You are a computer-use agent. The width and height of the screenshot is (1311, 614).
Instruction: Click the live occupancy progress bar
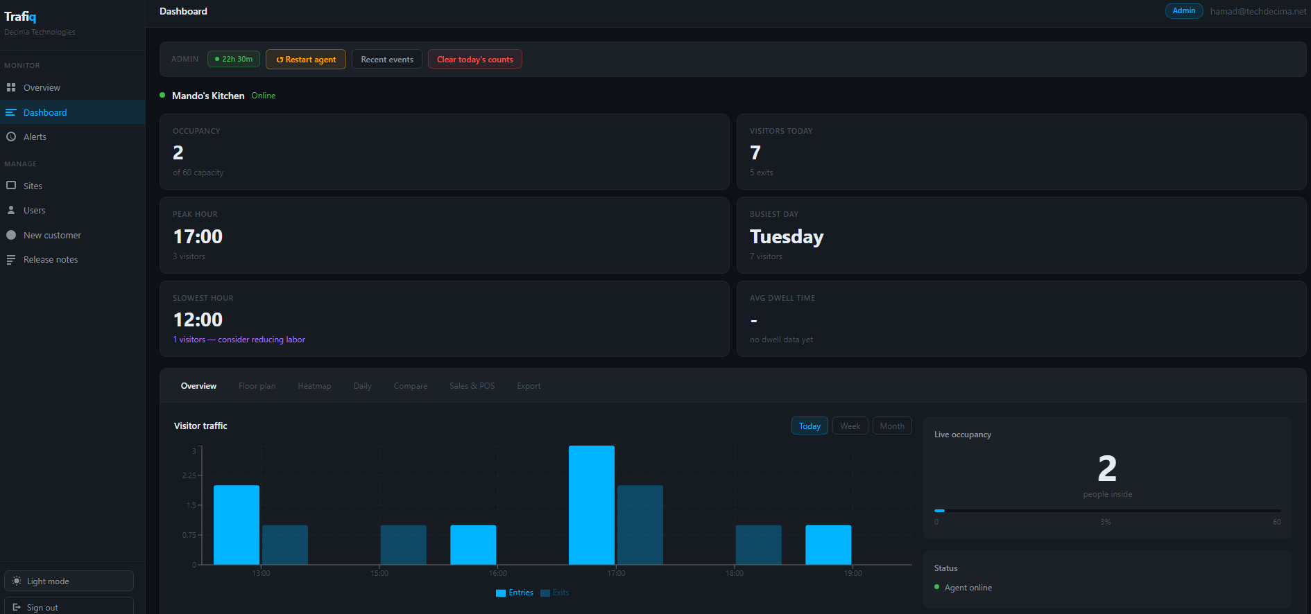pos(1107,511)
